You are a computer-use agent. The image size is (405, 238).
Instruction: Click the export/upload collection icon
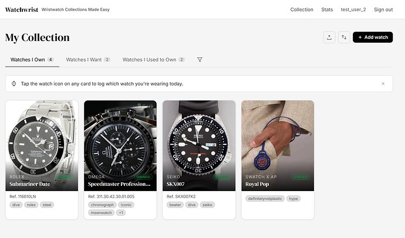tap(329, 38)
